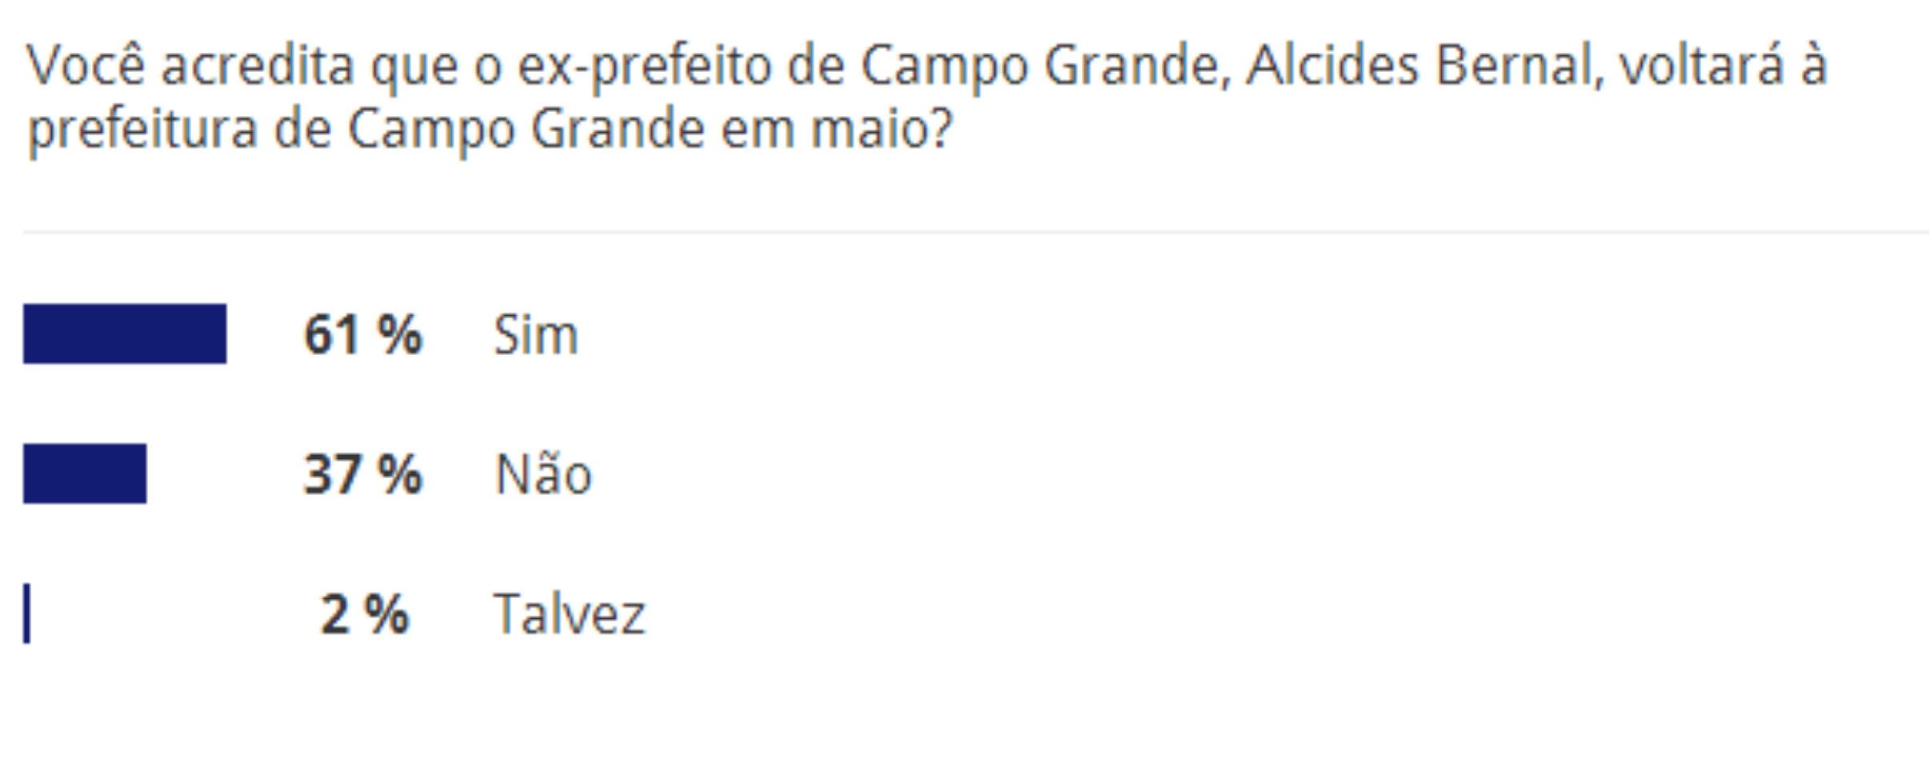Image resolution: width=1929 pixels, height=770 pixels.
Task: Click the horizontal divider below the question
Action: [976, 233]
